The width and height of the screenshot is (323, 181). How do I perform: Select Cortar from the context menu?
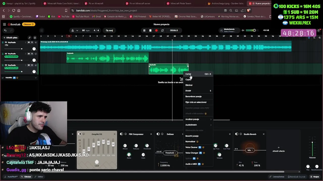198,74
